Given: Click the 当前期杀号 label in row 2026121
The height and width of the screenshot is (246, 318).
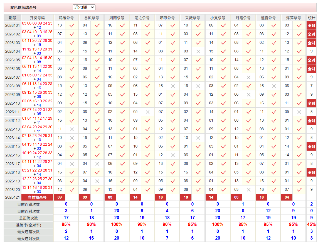Looking at the screenshot, I should pos(37,197).
